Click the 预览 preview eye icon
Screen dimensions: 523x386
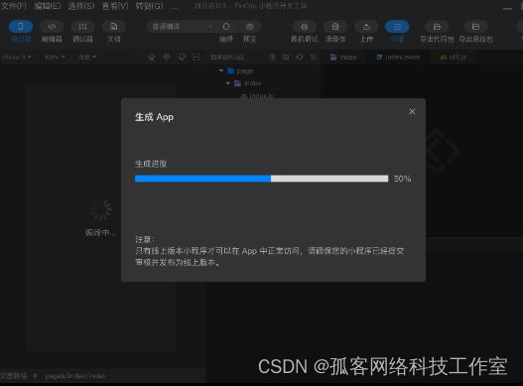[x=249, y=27]
